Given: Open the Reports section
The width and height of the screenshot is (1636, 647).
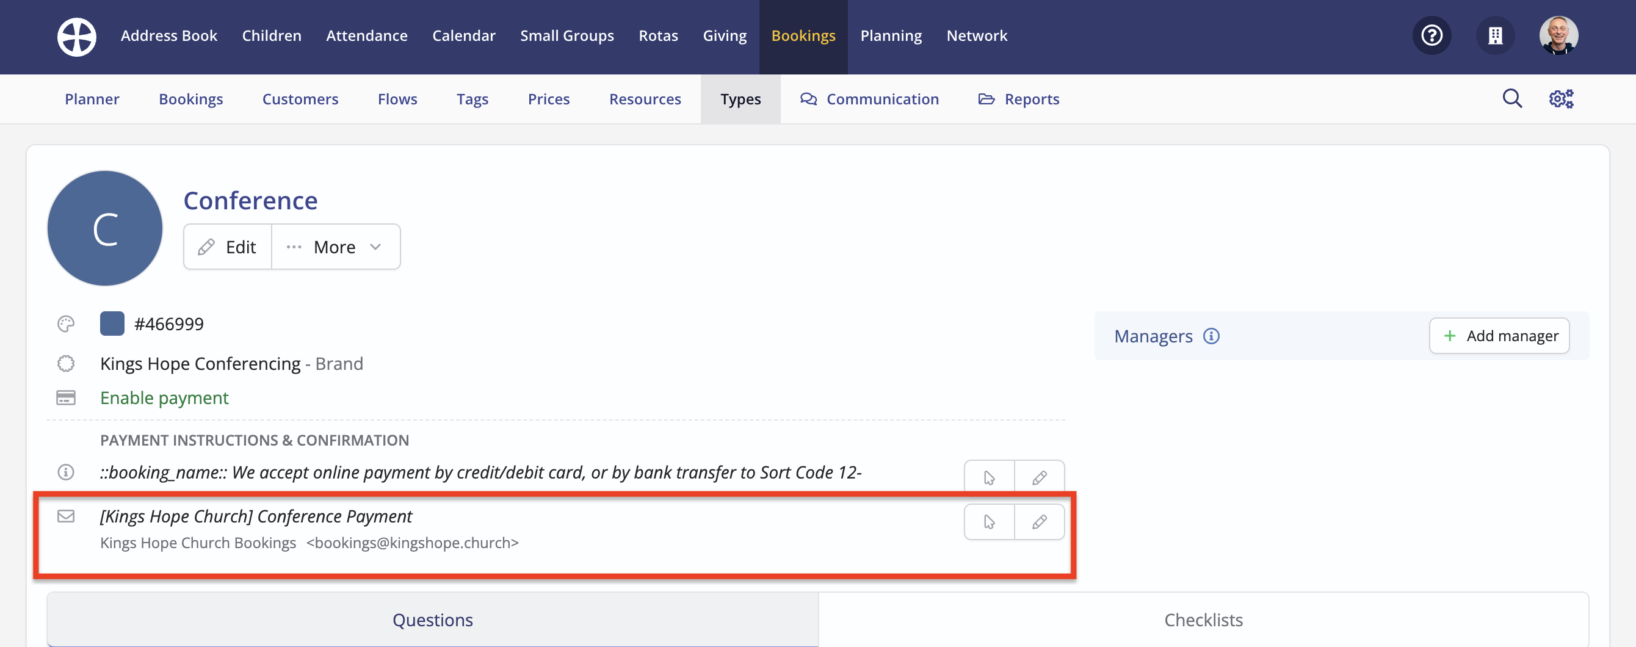Looking at the screenshot, I should pyautogui.click(x=1019, y=99).
